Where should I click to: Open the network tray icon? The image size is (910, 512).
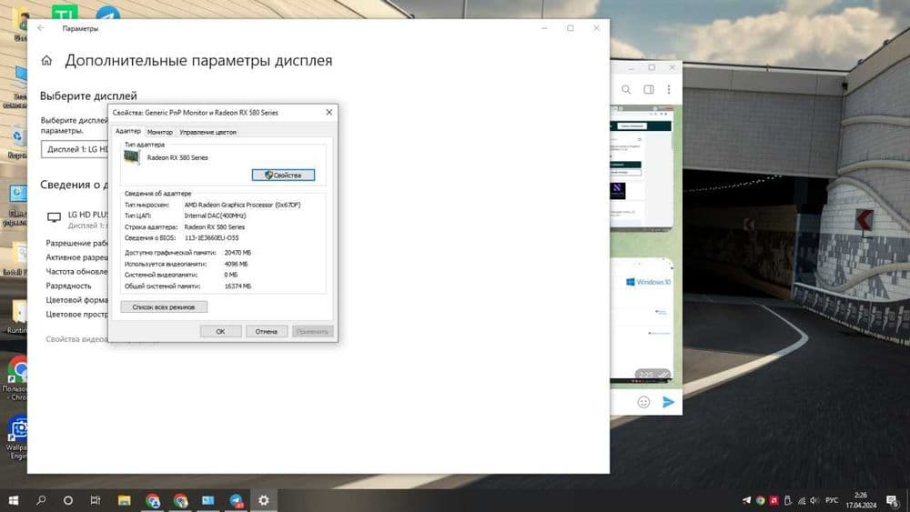click(x=802, y=500)
